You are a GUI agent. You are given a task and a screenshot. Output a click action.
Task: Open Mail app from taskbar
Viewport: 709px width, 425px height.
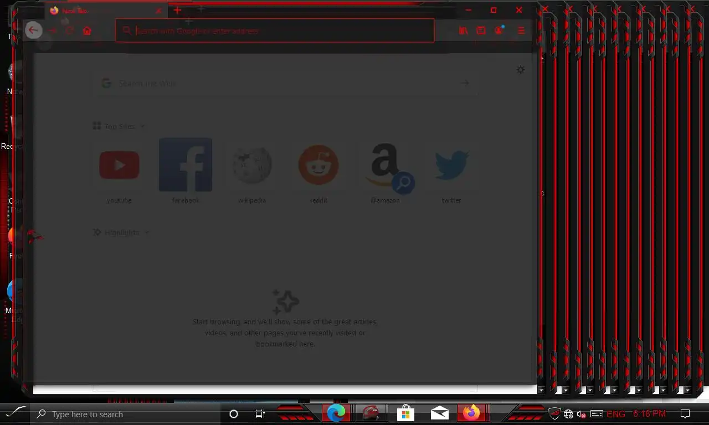(x=440, y=413)
